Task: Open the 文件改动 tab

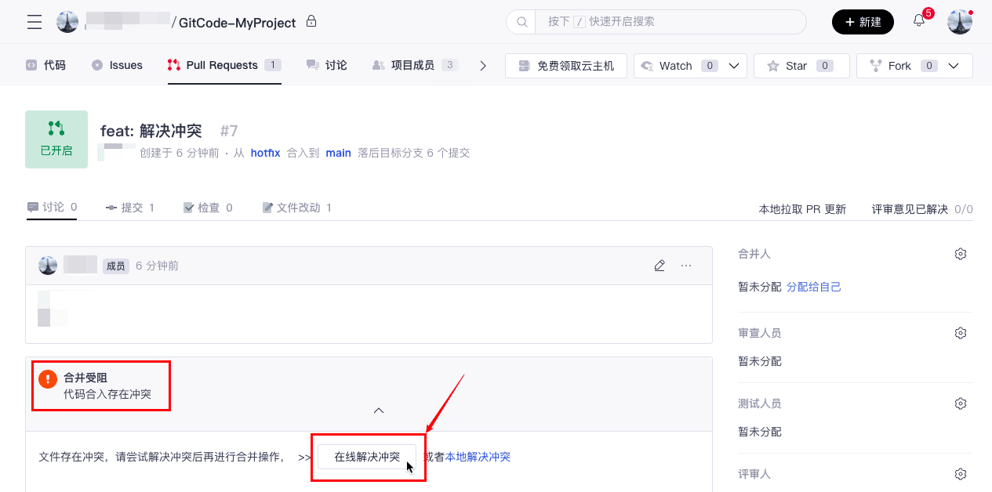Action: 296,208
